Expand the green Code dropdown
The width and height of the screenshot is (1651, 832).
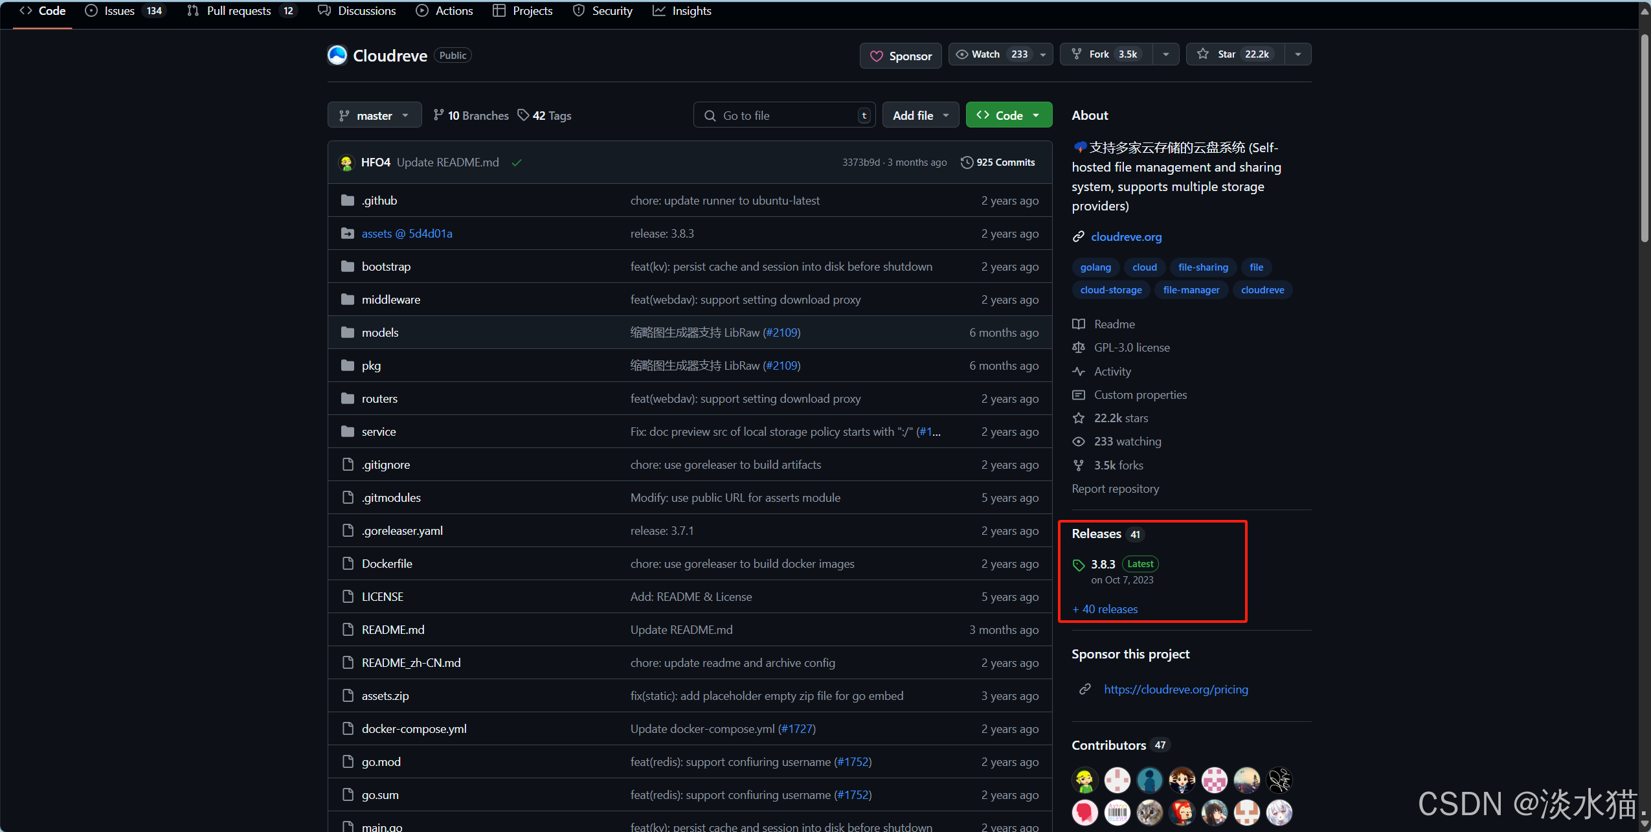[1008, 115]
